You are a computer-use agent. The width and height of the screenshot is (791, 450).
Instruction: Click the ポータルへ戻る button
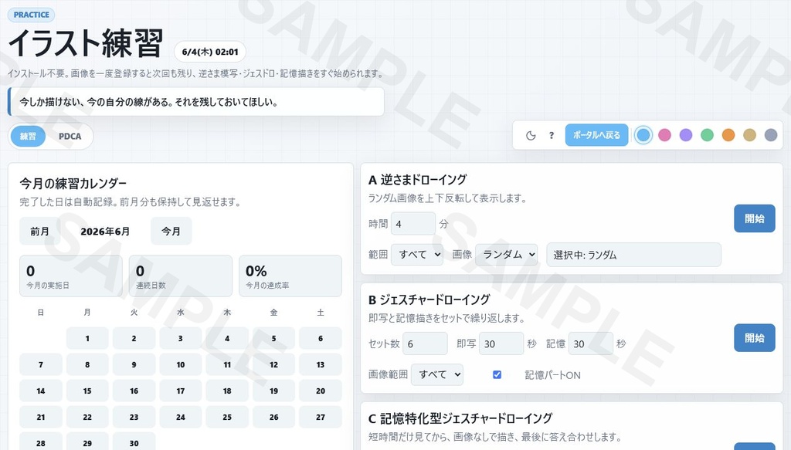pyautogui.click(x=596, y=135)
